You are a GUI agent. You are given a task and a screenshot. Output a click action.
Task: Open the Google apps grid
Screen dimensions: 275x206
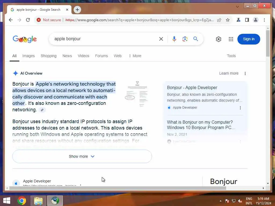231,39
